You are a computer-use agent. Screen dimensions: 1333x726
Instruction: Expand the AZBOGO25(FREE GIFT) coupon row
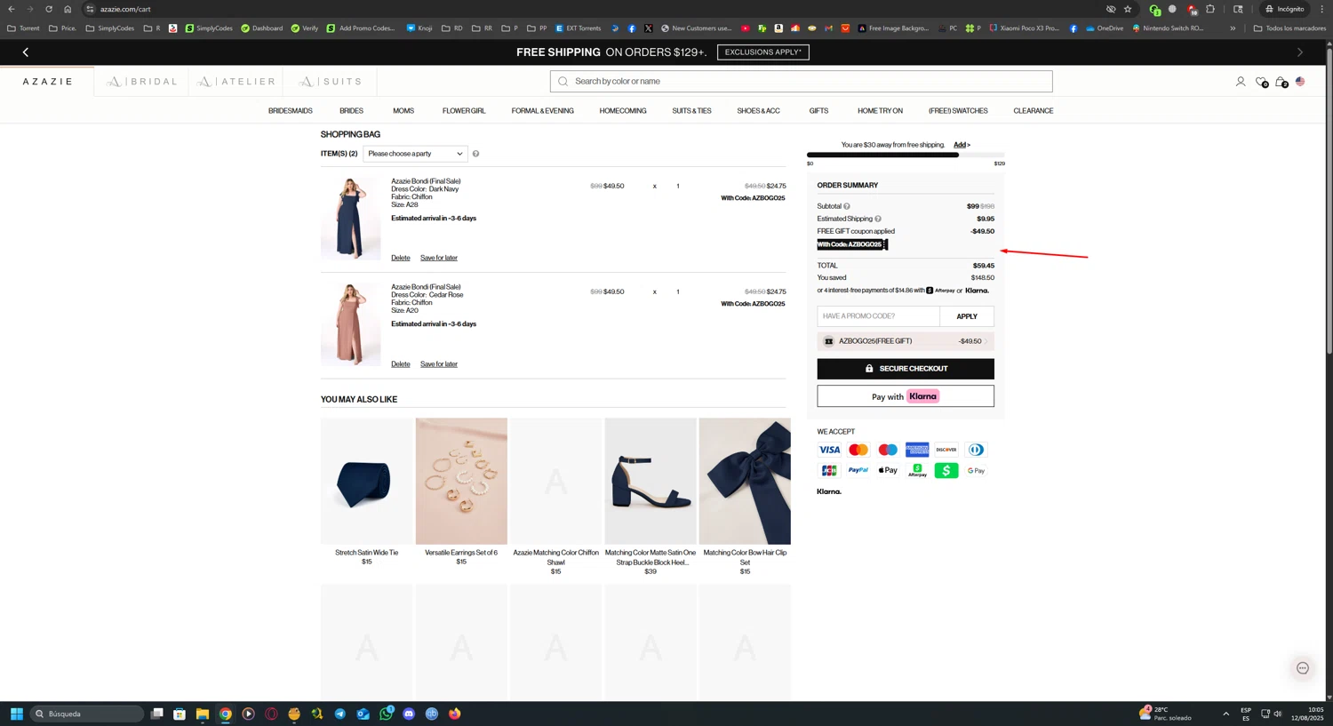click(x=906, y=341)
